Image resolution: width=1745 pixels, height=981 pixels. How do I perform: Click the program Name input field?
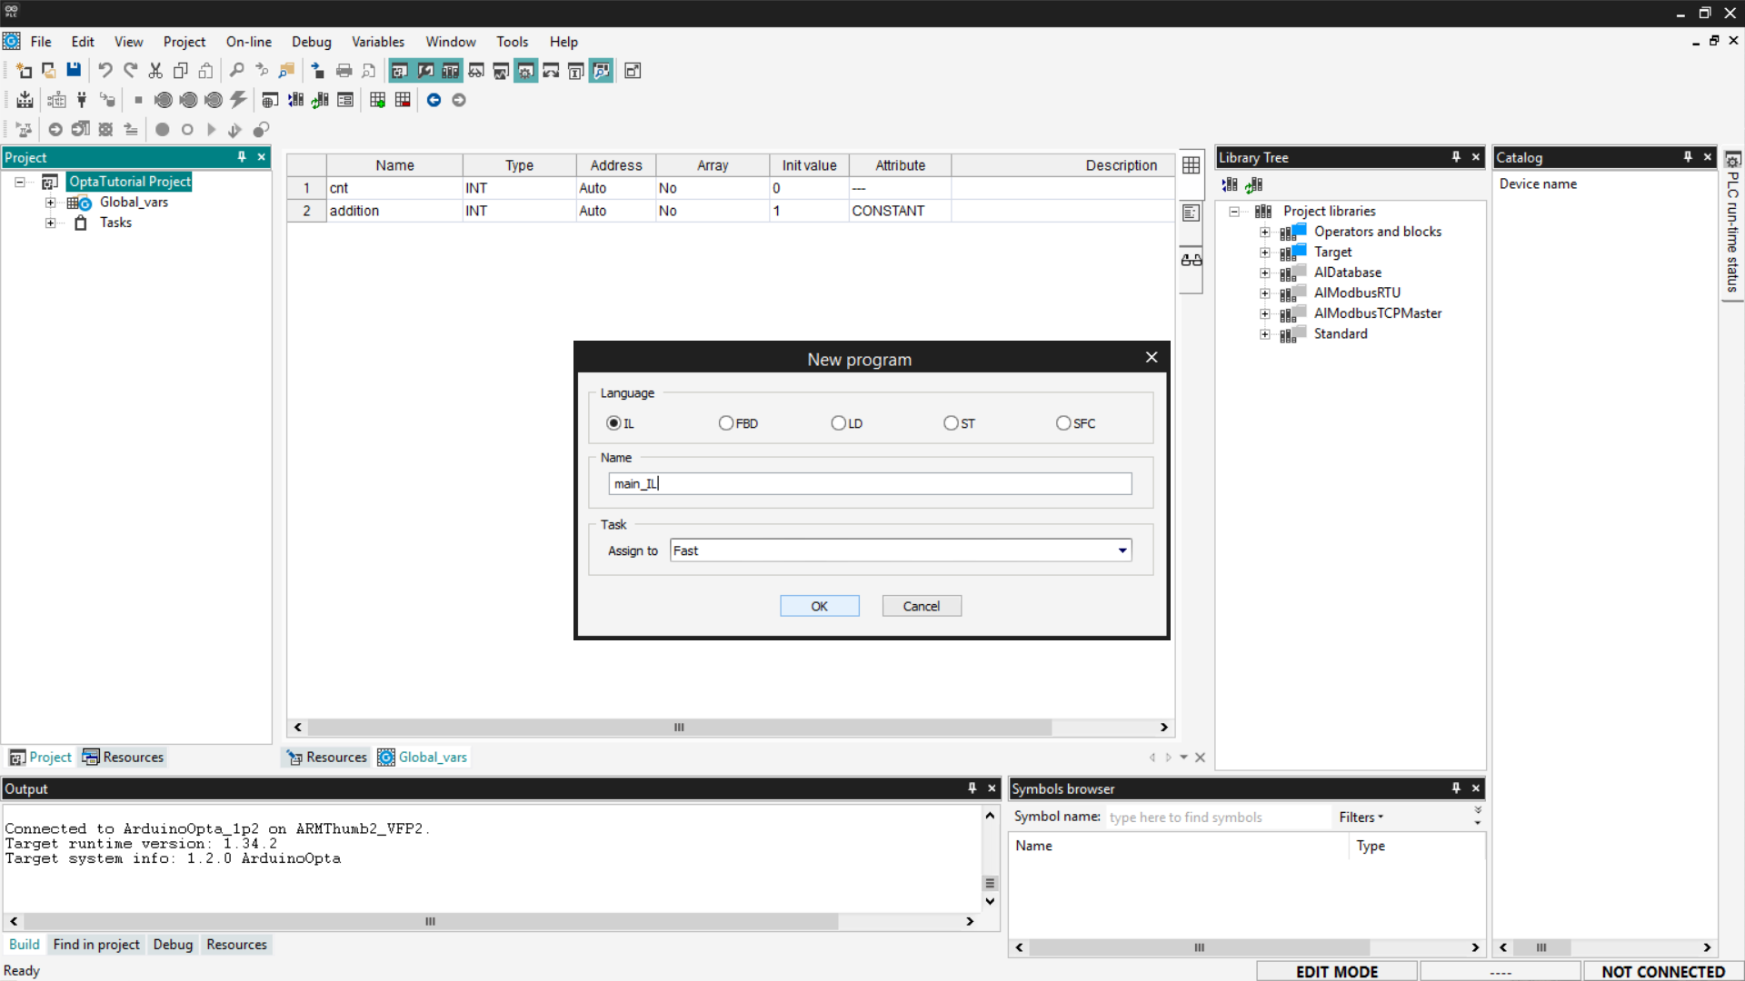click(x=870, y=483)
